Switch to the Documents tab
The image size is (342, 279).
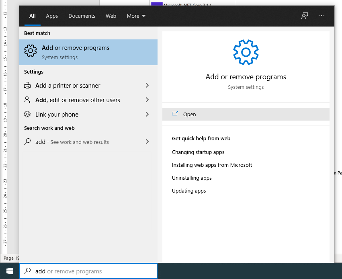point(82,16)
